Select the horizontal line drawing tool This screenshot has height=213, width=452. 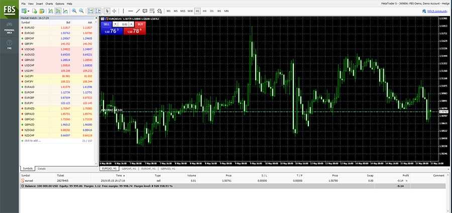[131, 11]
